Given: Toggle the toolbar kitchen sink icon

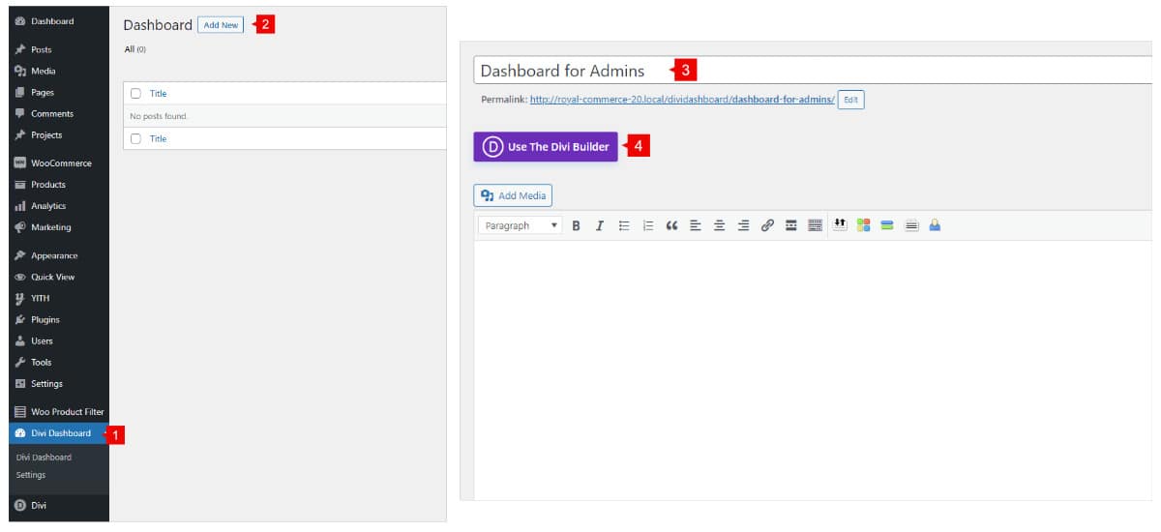Looking at the screenshot, I should 815,225.
